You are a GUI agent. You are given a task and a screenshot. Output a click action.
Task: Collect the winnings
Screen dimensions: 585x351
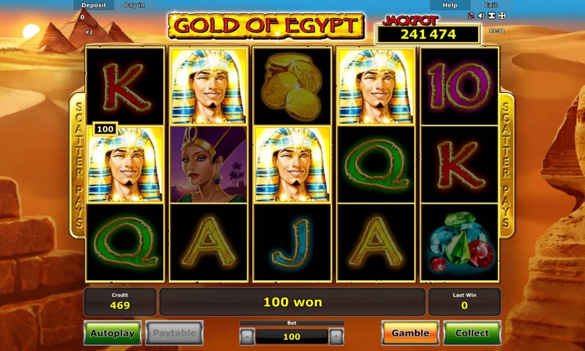tap(472, 333)
